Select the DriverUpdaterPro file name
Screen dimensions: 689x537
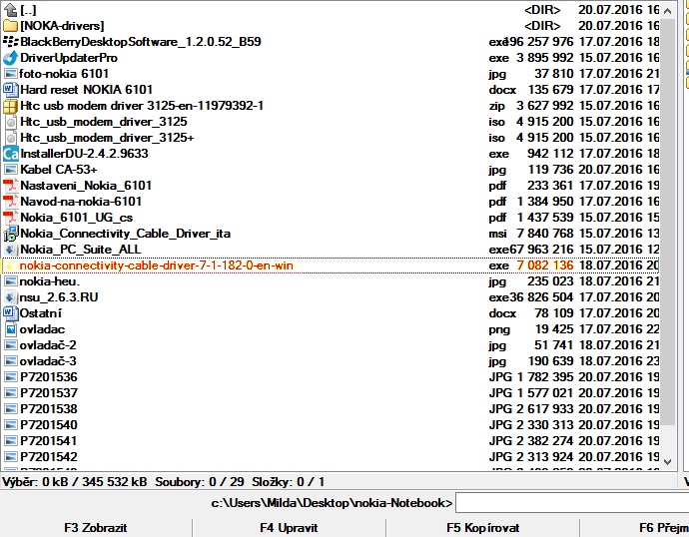[x=69, y=58]
